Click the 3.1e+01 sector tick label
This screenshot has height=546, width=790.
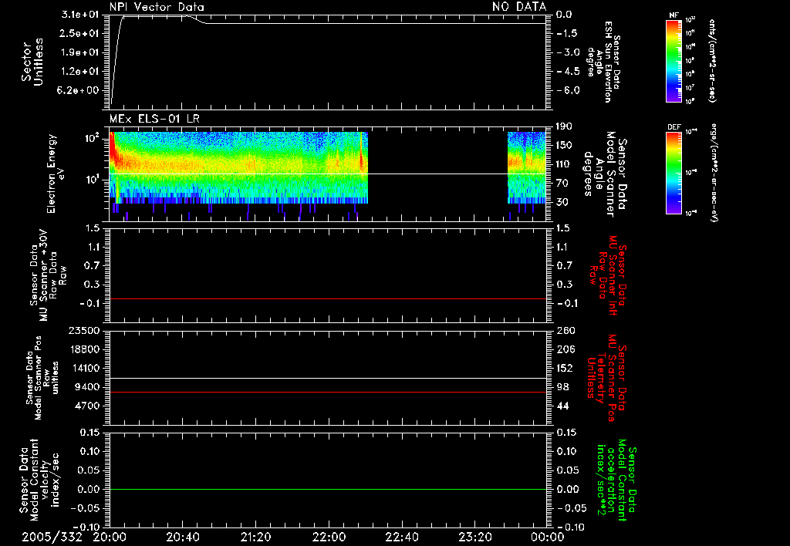tap(79, 15)
